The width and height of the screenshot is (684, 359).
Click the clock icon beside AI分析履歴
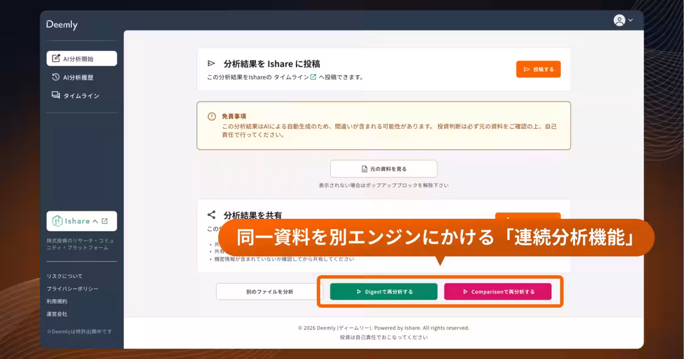tap(56, 78)
